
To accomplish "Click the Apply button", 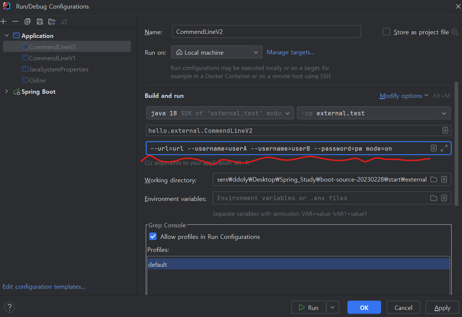I will click(442, 308).
